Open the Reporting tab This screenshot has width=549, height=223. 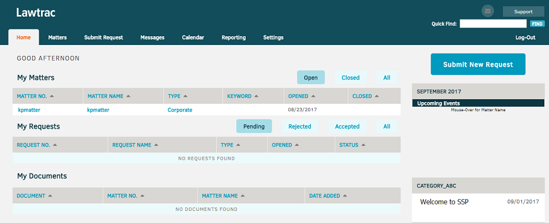point(233,37)
